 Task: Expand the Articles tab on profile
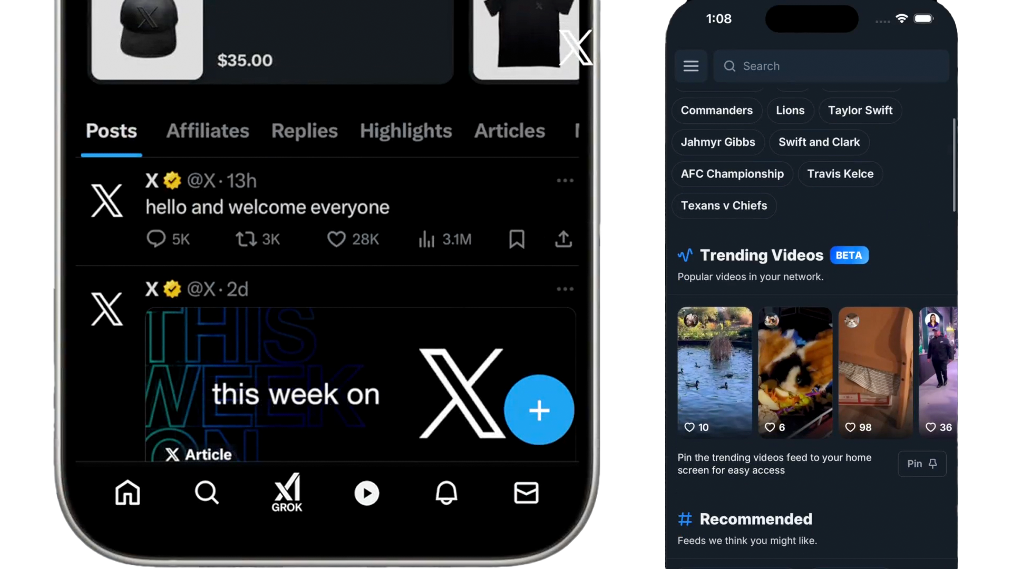click(509, 131)
